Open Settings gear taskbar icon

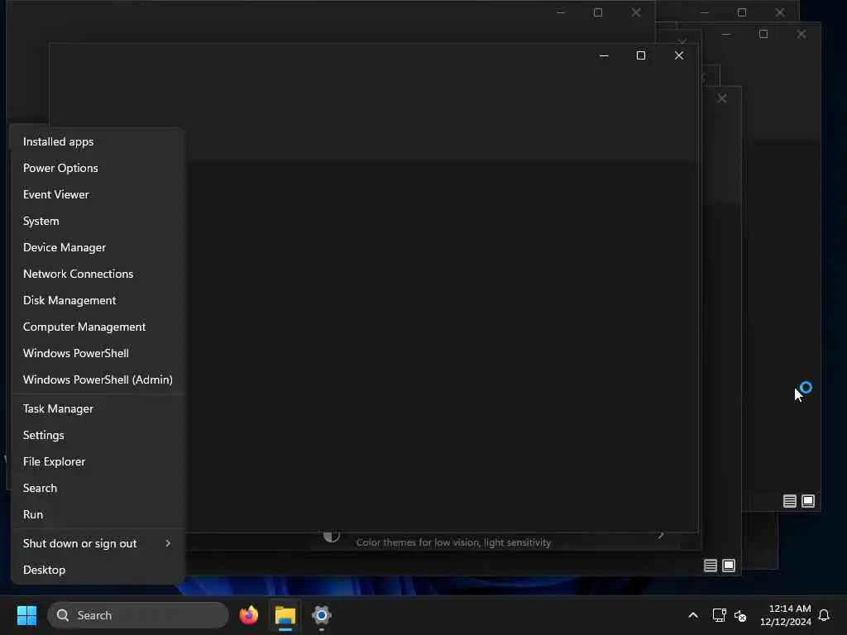click(x=322, y=615)
